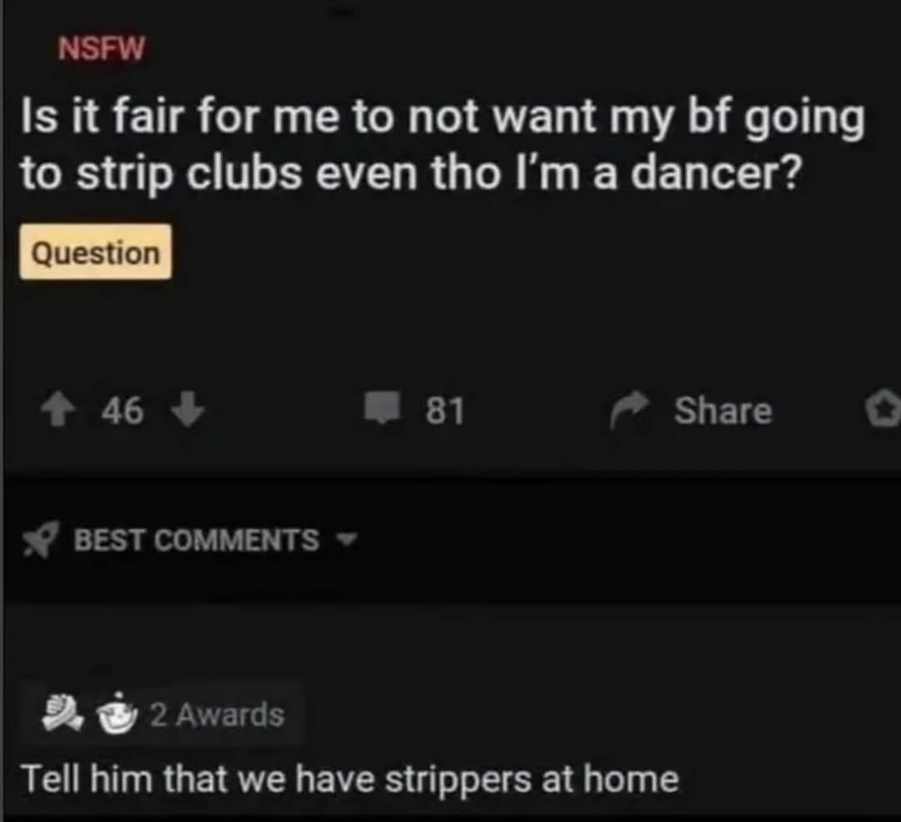Click the Share label
The height and width of the screenshot is (822, 901).
[x=722, y=411]
